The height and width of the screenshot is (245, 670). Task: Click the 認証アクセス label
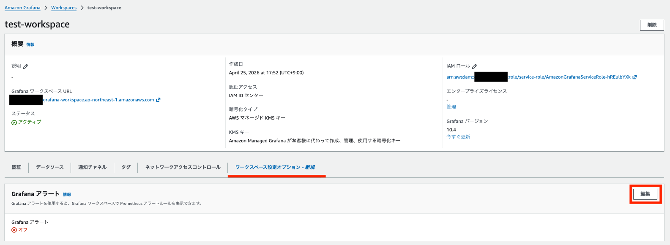tap(243, 87)
